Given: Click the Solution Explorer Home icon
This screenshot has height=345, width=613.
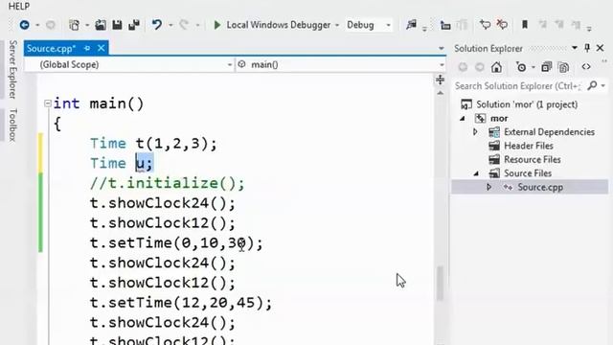Looking at the screenshot, I should point(496,67).
